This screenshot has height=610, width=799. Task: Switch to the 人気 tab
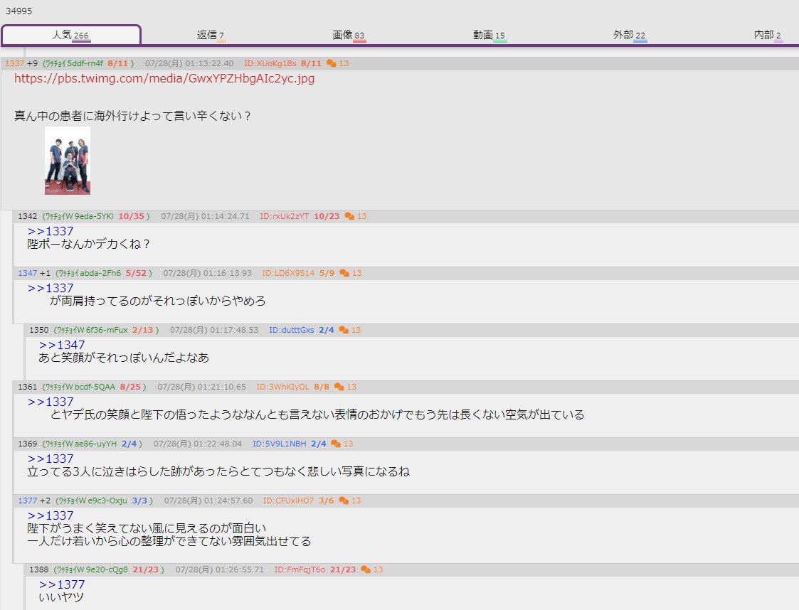70,35
